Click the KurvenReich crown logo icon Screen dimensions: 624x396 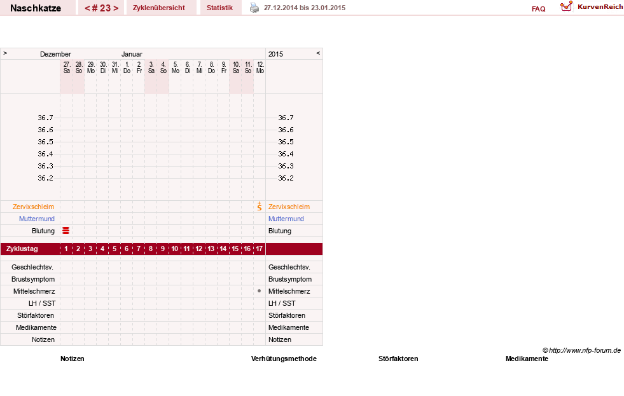[566, 6]
